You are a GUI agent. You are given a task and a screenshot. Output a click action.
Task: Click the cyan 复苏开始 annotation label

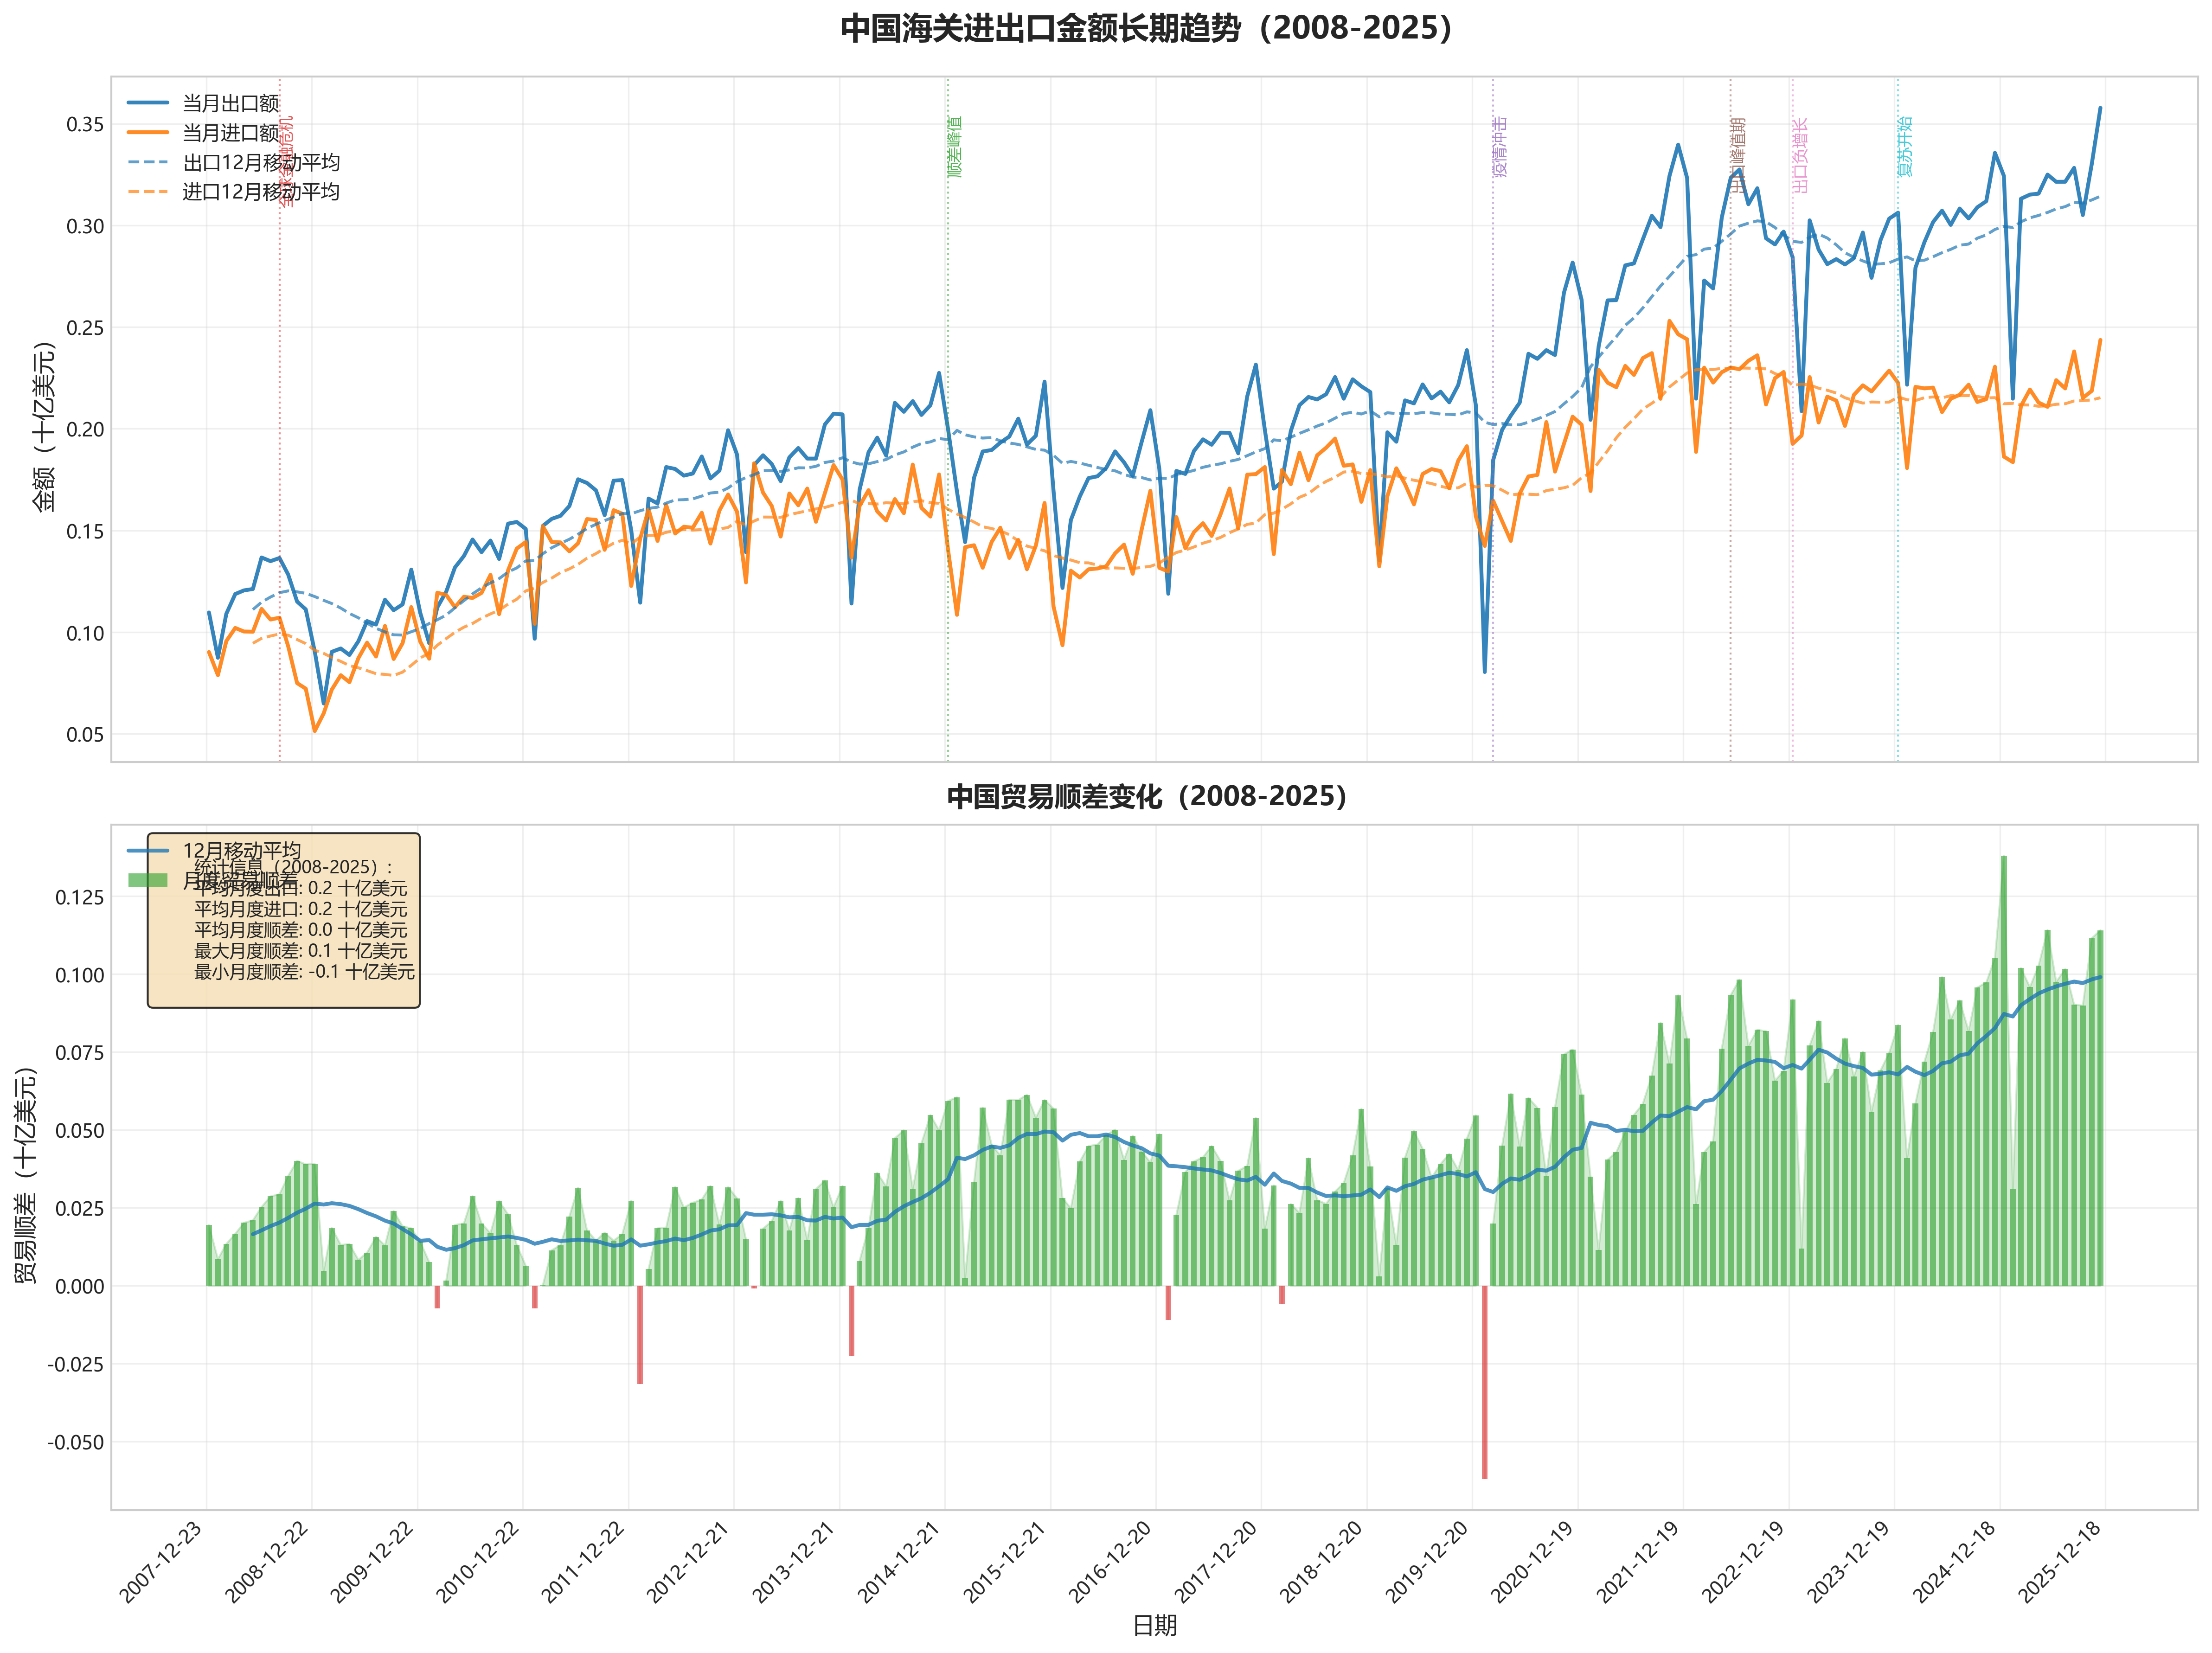coord(1905,147)
